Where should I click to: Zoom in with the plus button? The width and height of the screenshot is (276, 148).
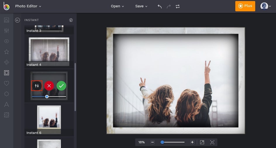(x=192, y=142)
